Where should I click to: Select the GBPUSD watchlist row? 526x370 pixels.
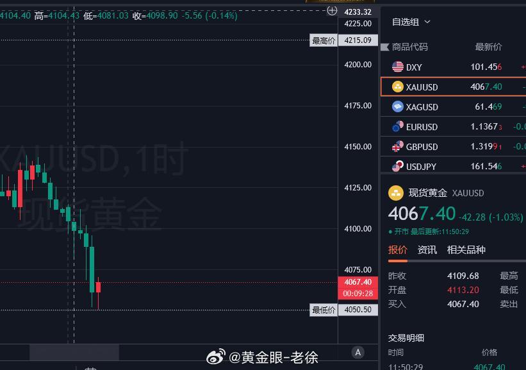(x=453, y=146)
